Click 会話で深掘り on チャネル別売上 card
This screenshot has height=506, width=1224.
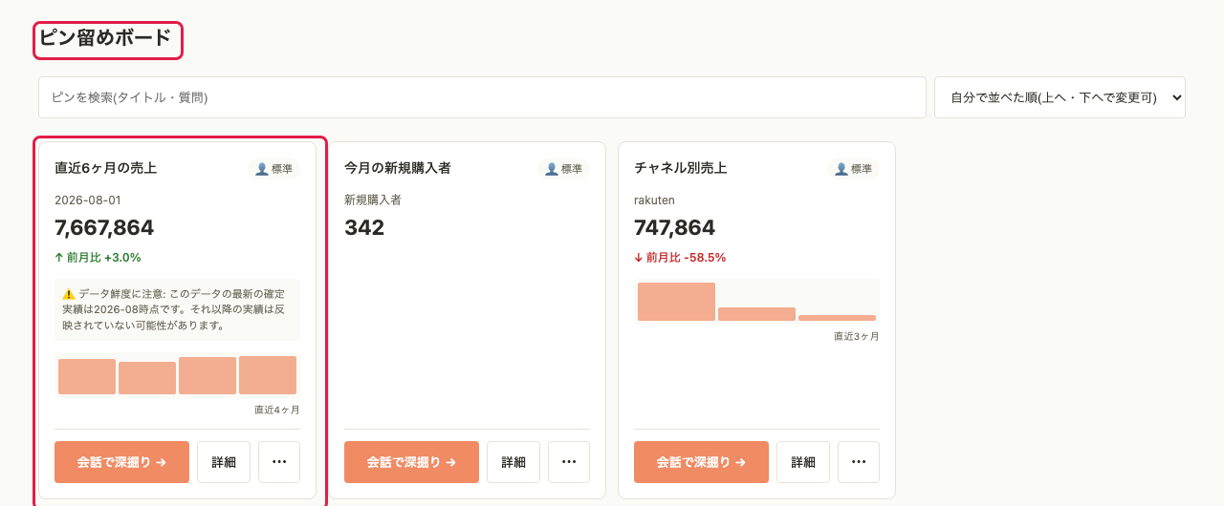(701, 462)
